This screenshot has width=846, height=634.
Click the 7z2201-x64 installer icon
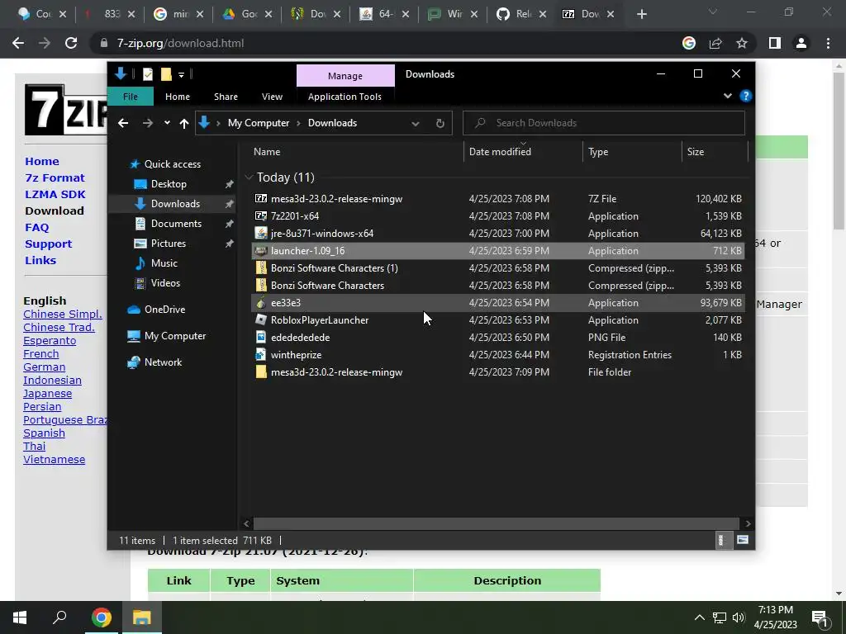tap(261, 215)
